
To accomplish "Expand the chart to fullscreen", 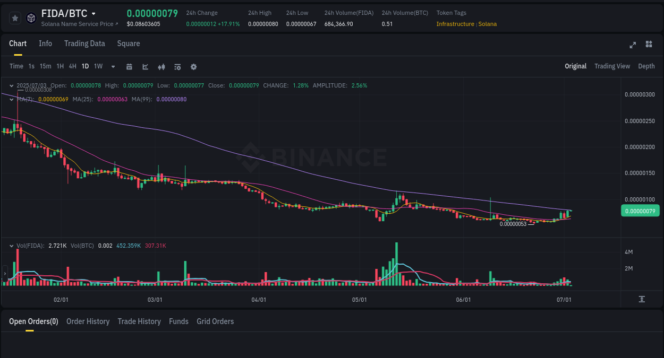I will (632, 45).
